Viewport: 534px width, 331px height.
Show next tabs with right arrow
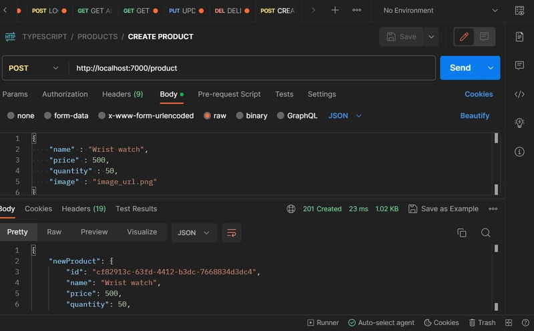(313, 10)
